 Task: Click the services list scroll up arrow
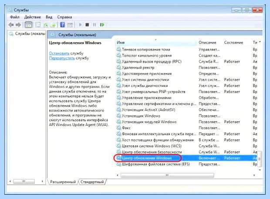(260, 42)
